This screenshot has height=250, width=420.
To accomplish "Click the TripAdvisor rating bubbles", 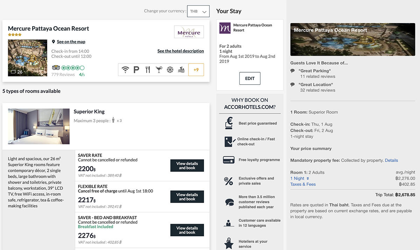I will (73, 68).
